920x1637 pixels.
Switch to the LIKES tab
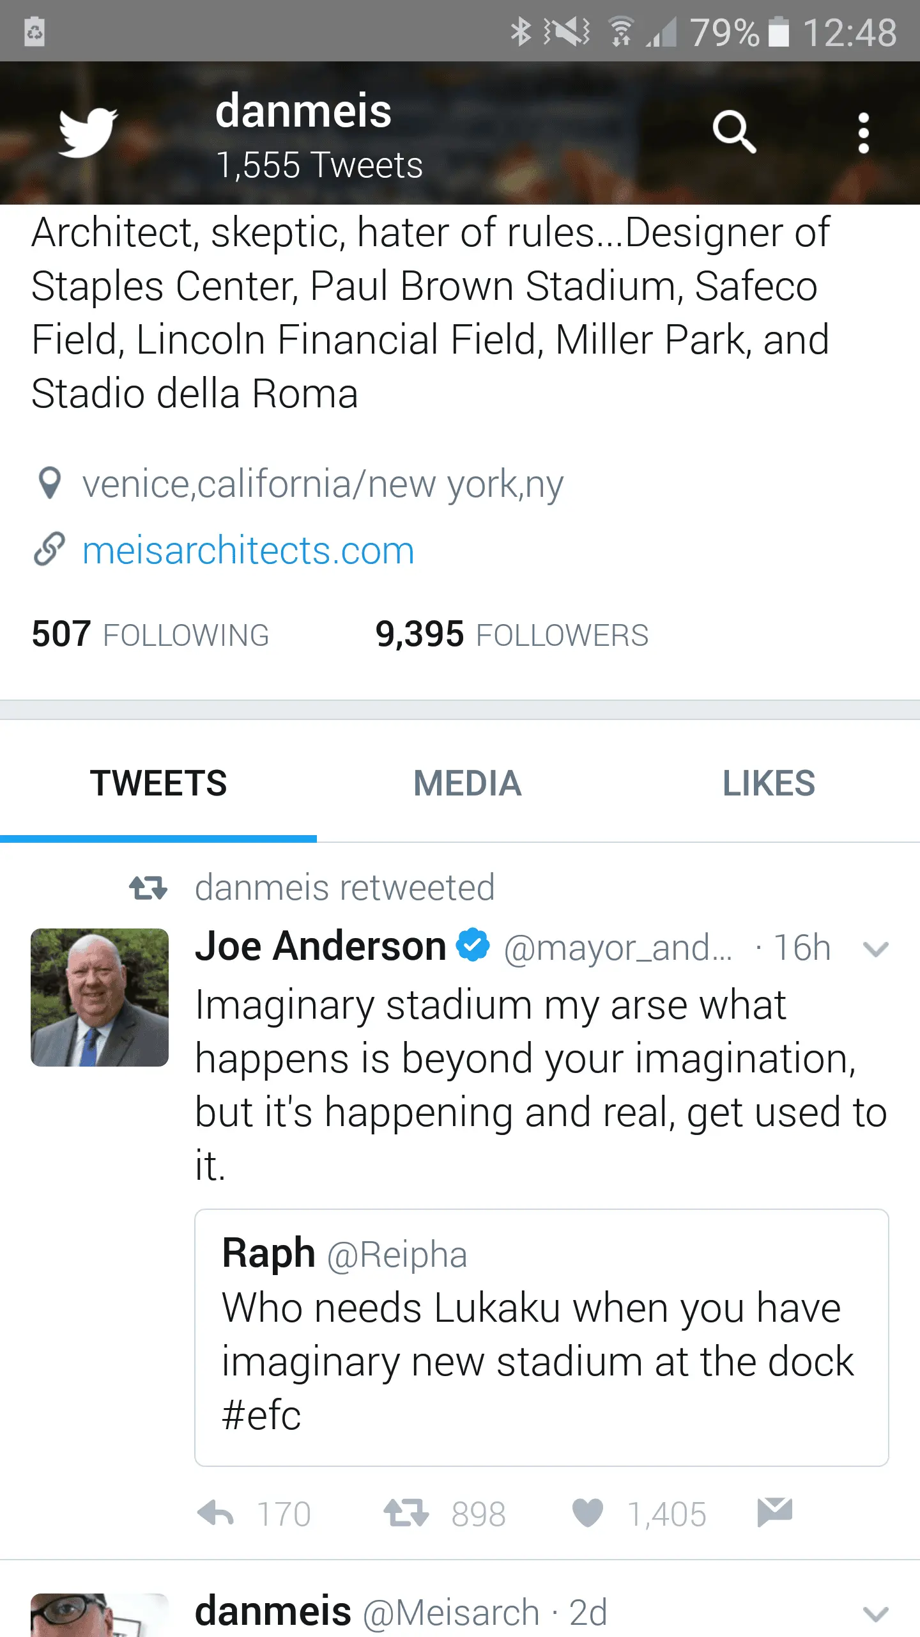(769, 783)
